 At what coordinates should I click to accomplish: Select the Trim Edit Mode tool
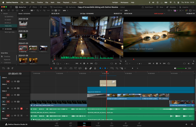tap(56, 68)
